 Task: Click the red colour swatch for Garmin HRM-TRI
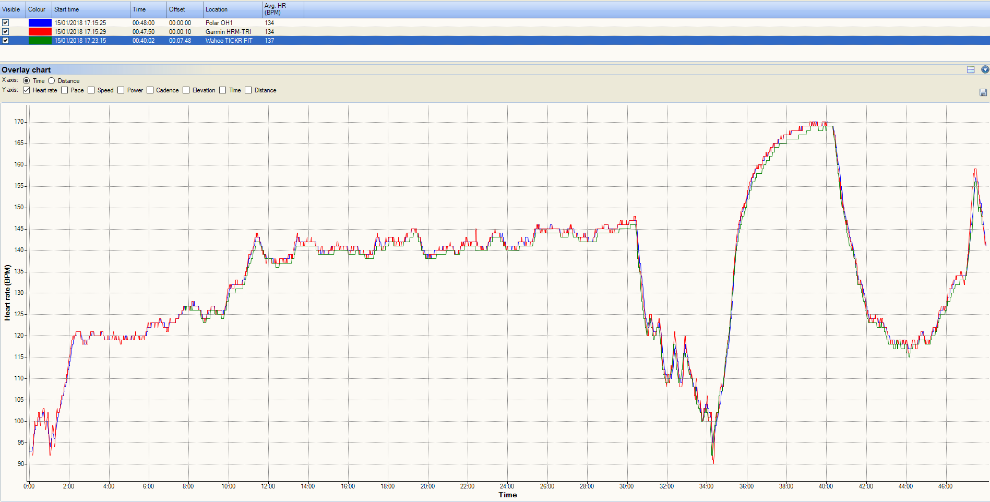tap(40, 31)
